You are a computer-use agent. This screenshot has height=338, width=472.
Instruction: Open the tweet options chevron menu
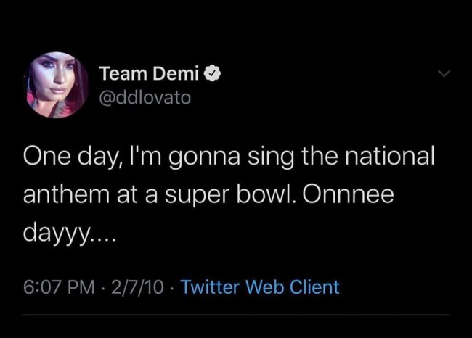444,74
